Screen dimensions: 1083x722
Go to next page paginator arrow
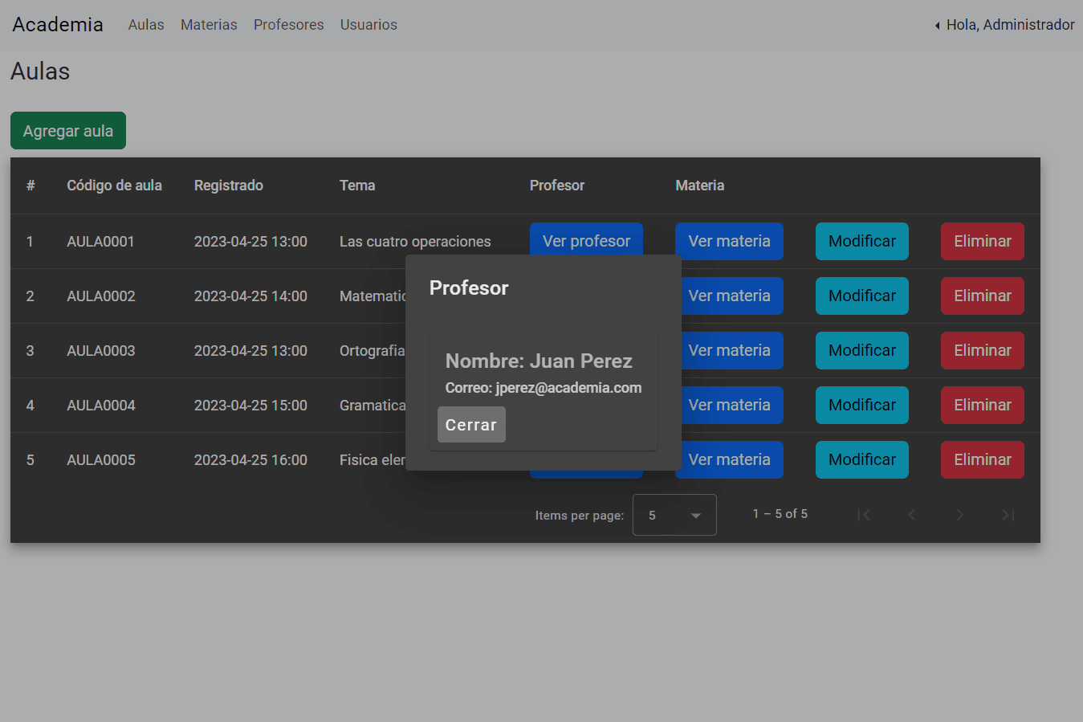[x=960, y=515]
